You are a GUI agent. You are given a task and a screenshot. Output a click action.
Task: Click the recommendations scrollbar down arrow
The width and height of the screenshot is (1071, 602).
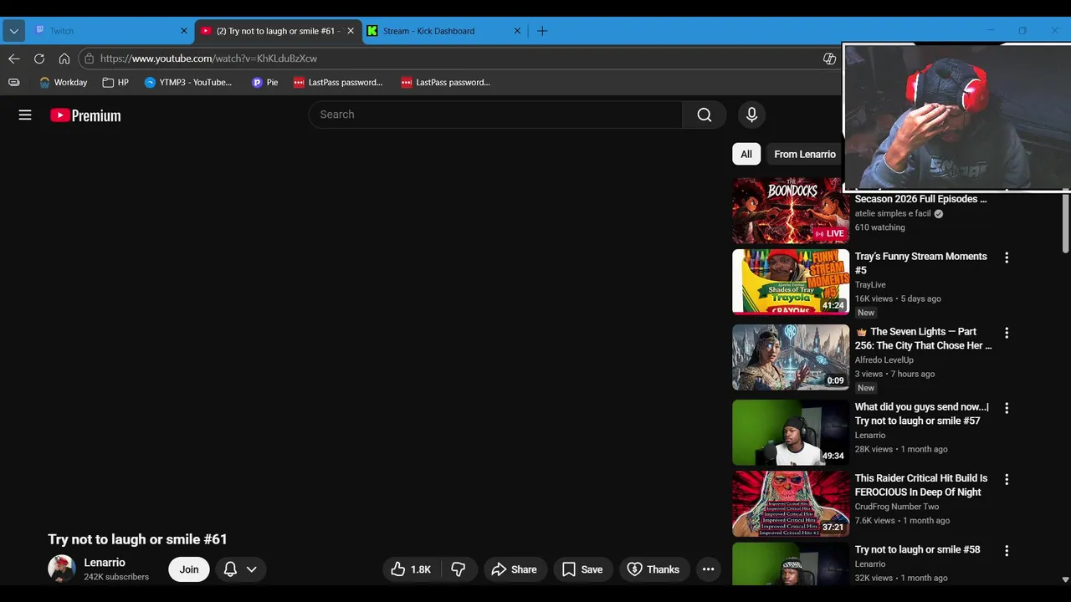pyautogui.click(x=1065, y=579)
